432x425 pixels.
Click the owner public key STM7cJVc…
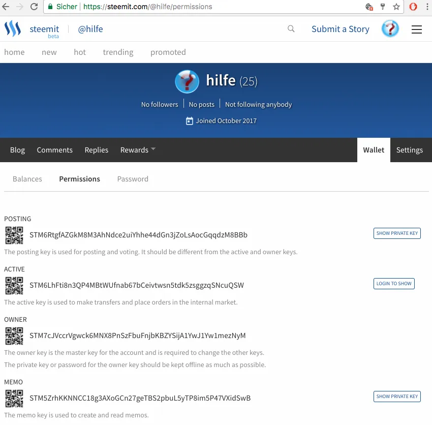click(138, 336)
